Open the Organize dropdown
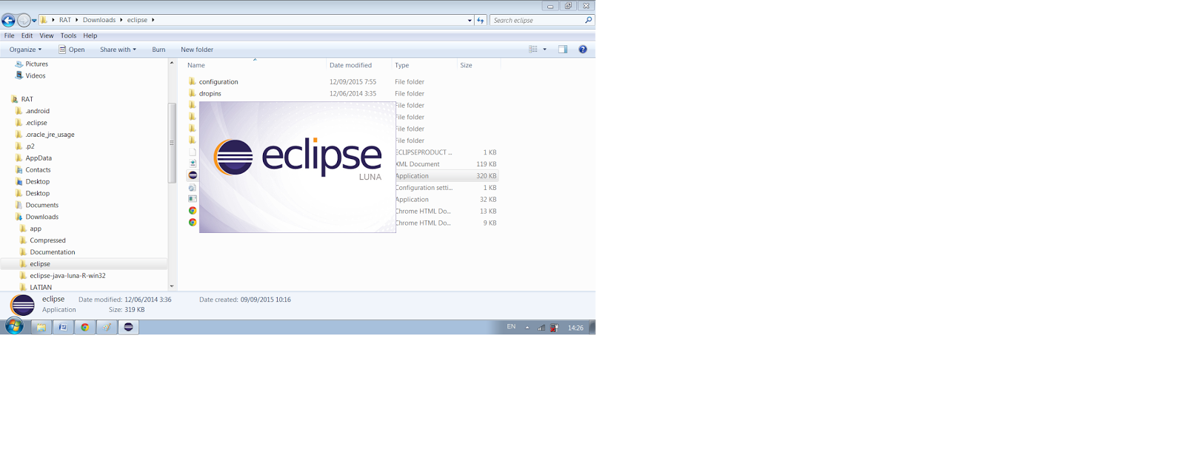The height and width of the screenshot is (460, 1185). pos(25,50)
